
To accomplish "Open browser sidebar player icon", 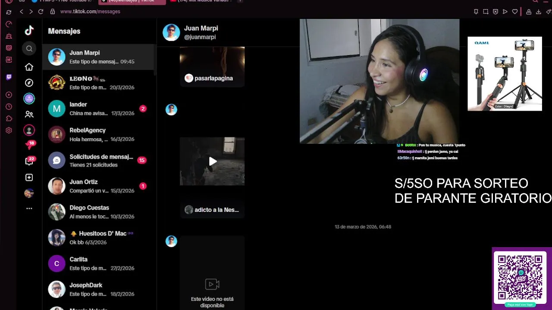I will tap(9, 95).
